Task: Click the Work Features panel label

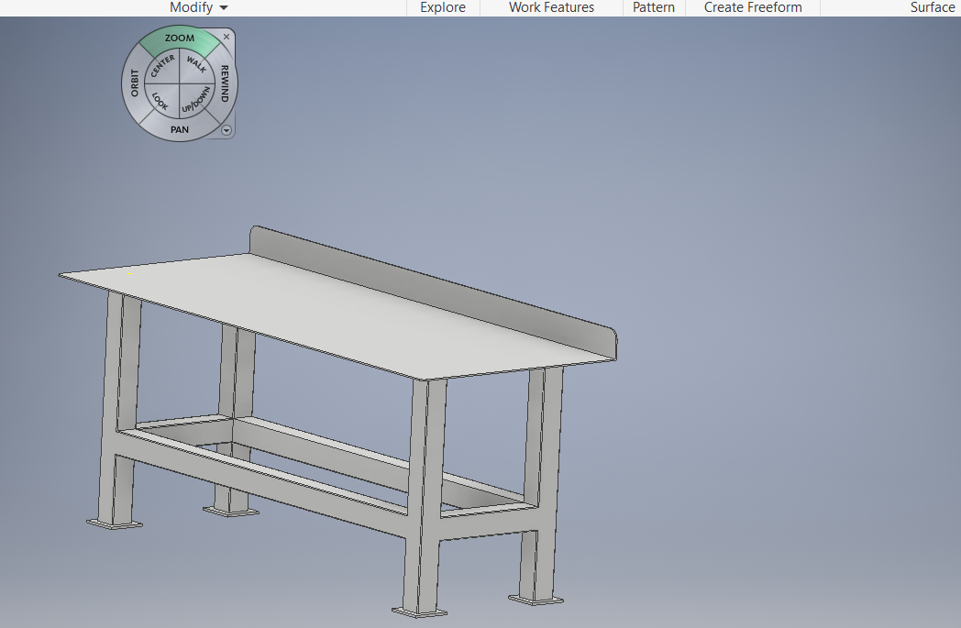Action: [x=551, y=7]
